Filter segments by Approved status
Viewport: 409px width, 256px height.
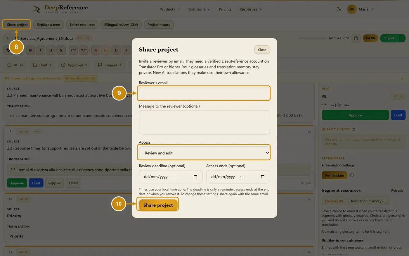[74, 65]
